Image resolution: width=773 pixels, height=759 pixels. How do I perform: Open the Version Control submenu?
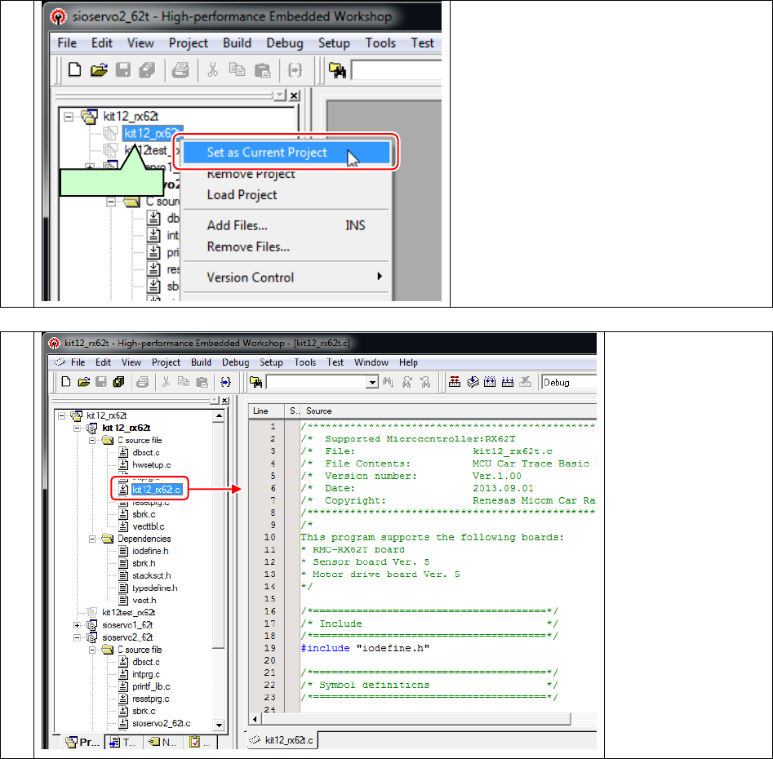(287, 277)
